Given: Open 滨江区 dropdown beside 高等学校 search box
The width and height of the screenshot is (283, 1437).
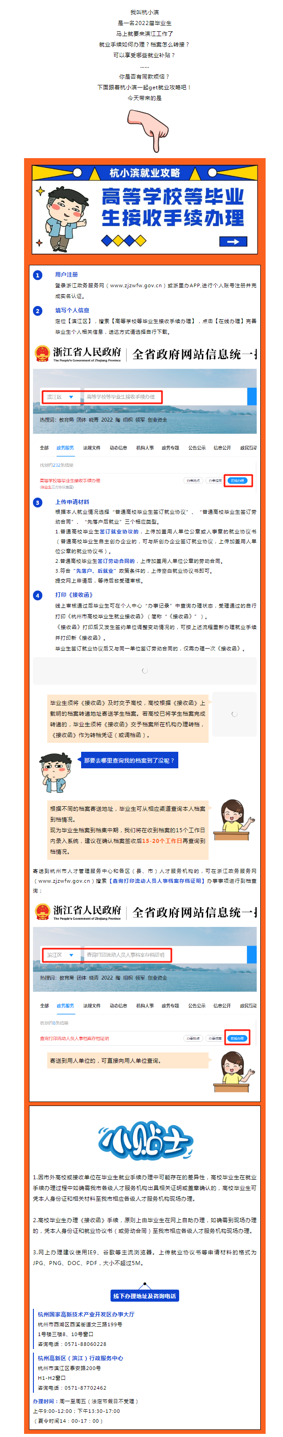Looking at the screenshot, I should click(61, 397).
